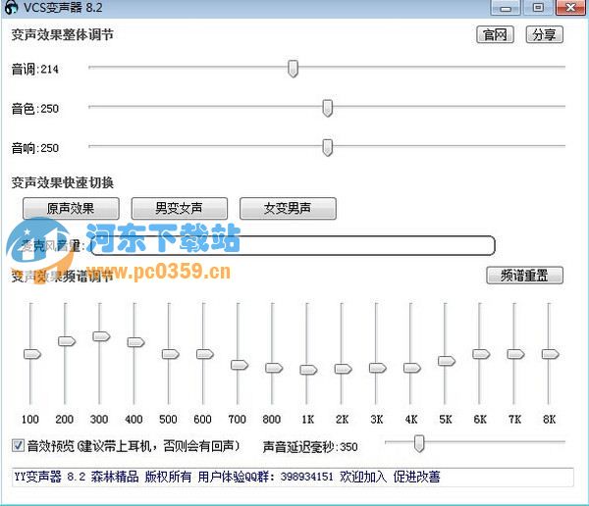The width and height of the screenshot is (589, 506).
Task: Click the 400 Hz equalizer slider thumb
Action: pyautogui.click(x=136, y=342)
